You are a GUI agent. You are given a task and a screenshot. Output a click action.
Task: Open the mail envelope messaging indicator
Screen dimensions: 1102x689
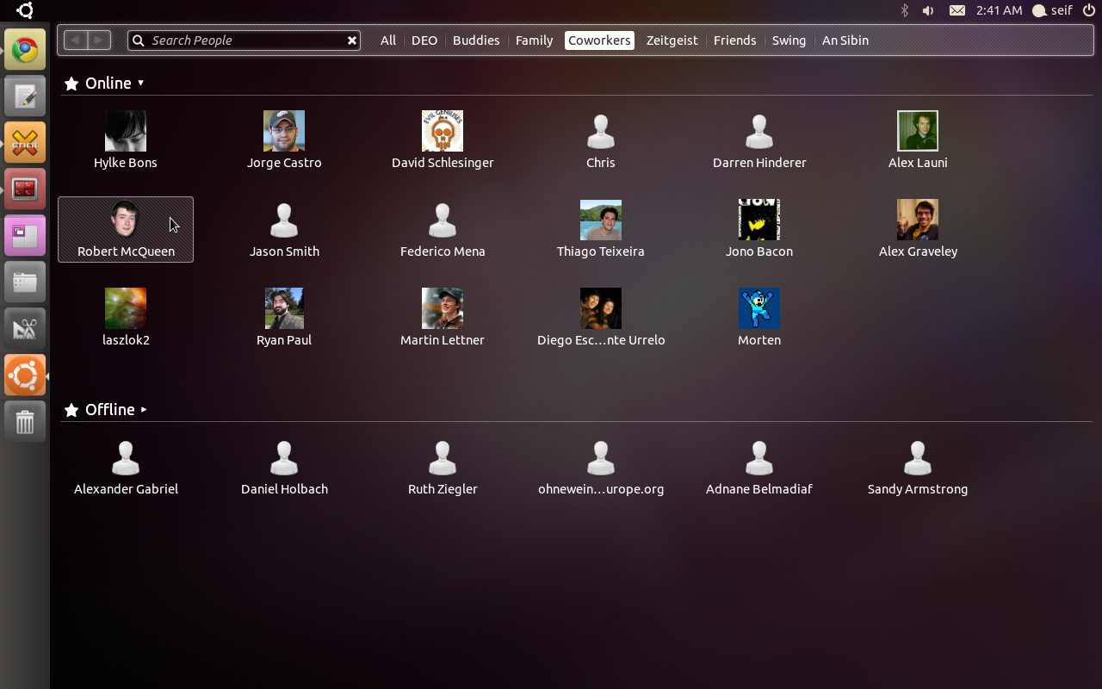click(x=957, y=10)
